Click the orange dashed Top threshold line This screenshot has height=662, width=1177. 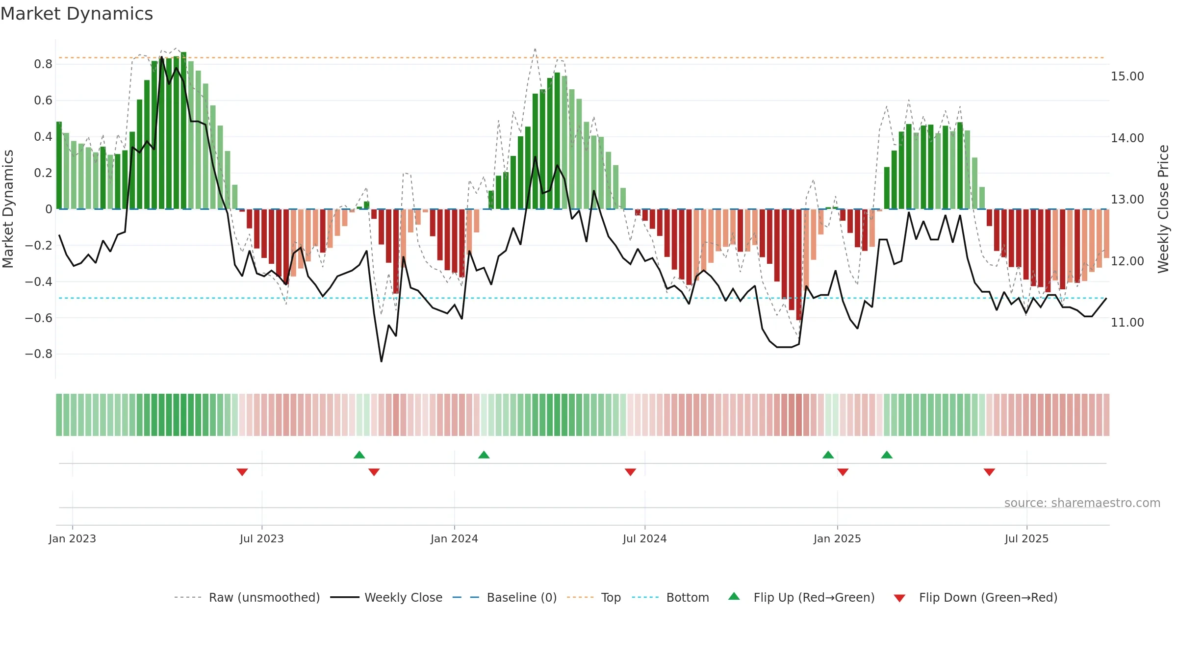pyautogui.click(x=582, y=58)
